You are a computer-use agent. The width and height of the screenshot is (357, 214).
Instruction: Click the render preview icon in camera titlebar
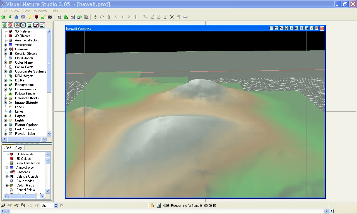pyautogui.click(x=307, y=28)
